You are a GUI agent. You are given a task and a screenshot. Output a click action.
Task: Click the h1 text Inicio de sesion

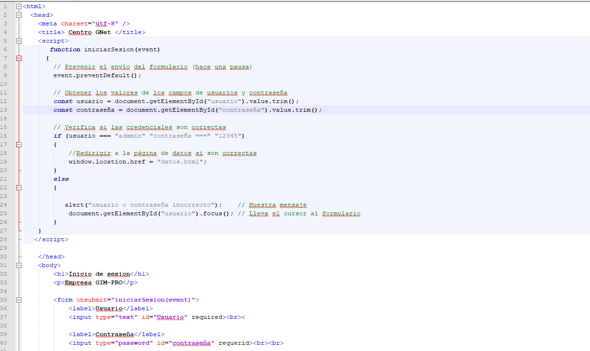click(99, 274)
